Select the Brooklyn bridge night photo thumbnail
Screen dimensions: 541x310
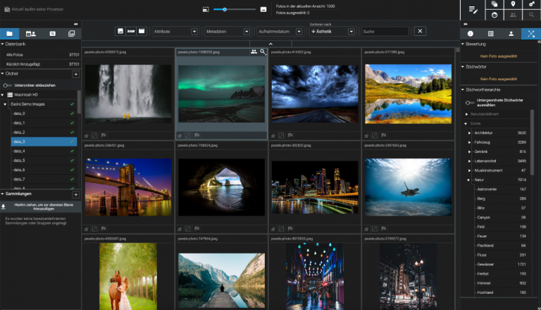127,187
